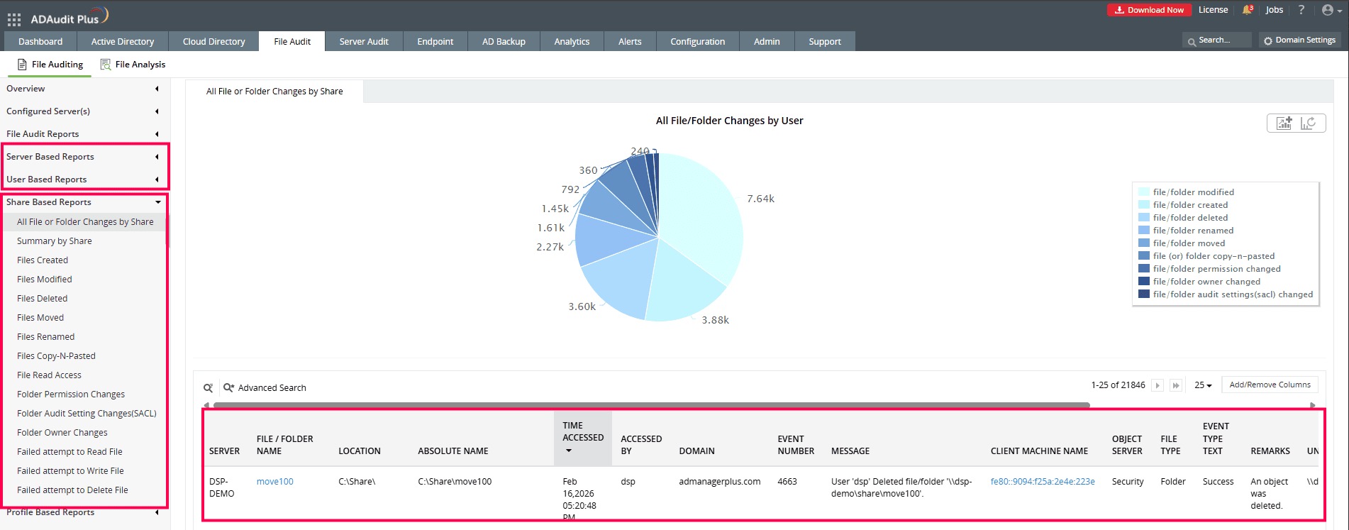Select All File or Folder Changes by Share report tab
This screenshot has width=1349, height=530.
click(274, 92)
